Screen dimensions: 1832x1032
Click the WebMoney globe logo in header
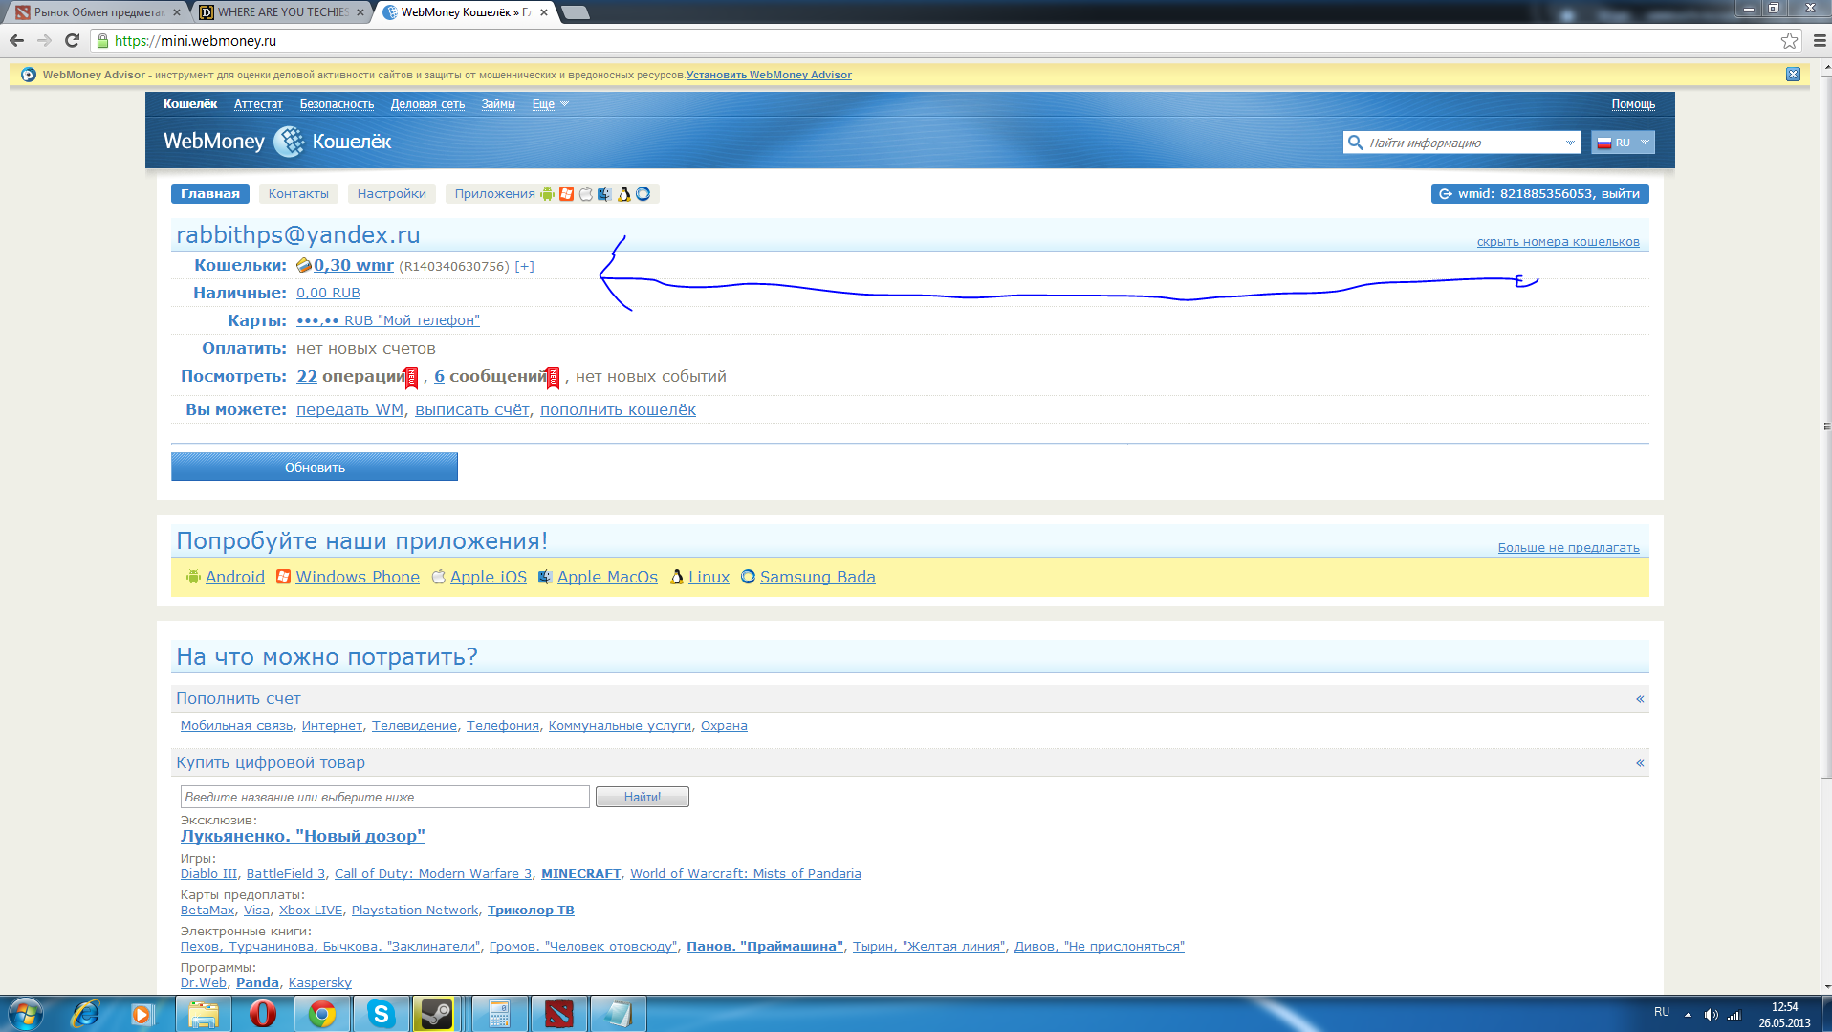289,142
